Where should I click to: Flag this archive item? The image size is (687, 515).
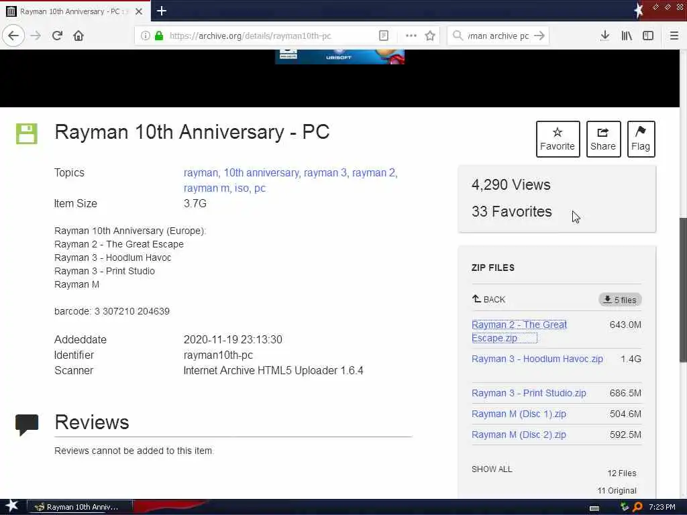pyautogui.click(x=641, y=139)
